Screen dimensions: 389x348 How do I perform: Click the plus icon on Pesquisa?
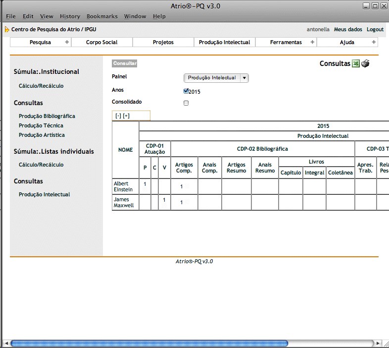[x=67, y=42]
